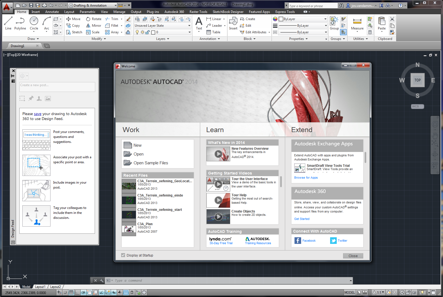The width and height of the screenshot is (443, 297).
Task: Insert a Table from Annotation panel
Action: (213, 32)
